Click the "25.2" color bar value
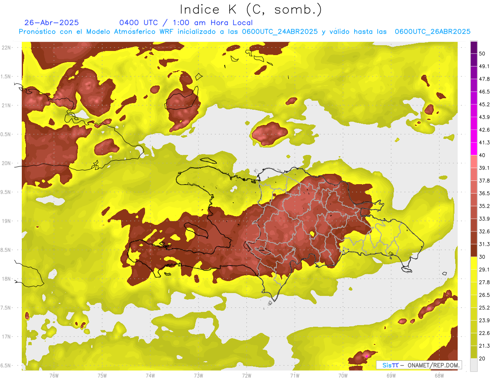Screen dimensions: 493x381 coord(484,308)
